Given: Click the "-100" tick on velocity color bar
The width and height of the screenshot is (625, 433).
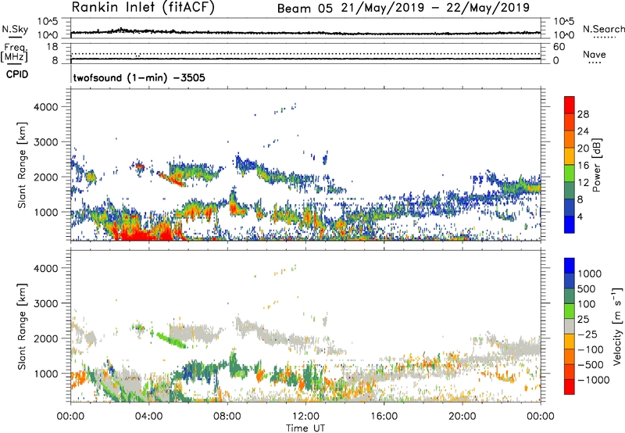Looking at the screenshot, I should point(591,349).
